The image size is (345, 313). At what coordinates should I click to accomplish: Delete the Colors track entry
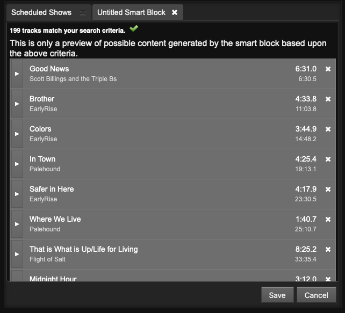[328, 129]
